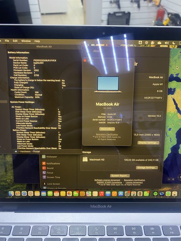The height and width of the screenshot is (241, 181).
Task: Select Notifications in the Settings sidebar
Action: click(x=51, y=164)
